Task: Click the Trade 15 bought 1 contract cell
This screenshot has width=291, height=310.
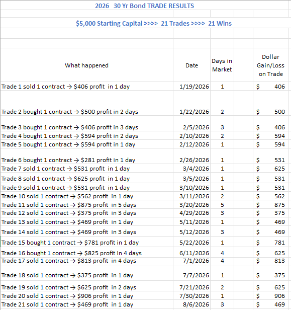Action: point(86,242)
